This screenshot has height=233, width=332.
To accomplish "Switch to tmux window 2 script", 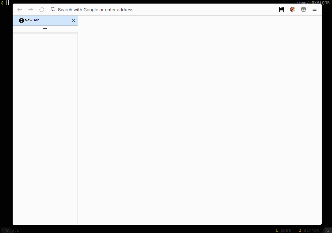I will click(309, 230).
